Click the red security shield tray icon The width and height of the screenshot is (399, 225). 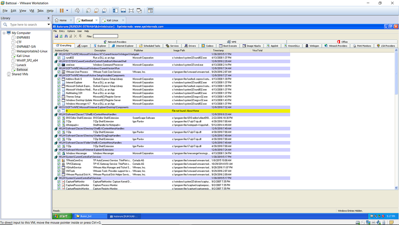tap(383, 216)
